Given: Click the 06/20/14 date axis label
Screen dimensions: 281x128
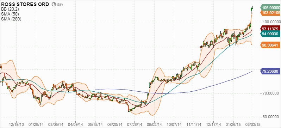Looking at the screenshot, I should coord(115,124).
